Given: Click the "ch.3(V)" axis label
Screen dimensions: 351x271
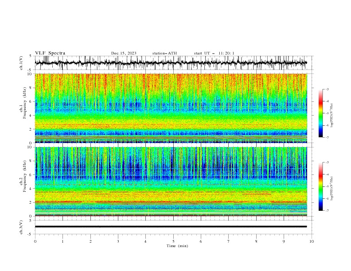Looking at the screenshot, I should (21, 228).
